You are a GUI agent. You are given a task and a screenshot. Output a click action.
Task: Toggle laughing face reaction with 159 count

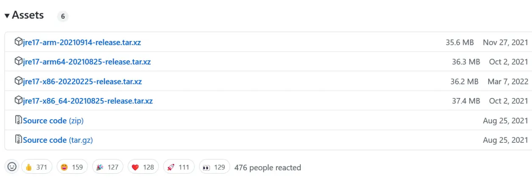pos(72,167)
